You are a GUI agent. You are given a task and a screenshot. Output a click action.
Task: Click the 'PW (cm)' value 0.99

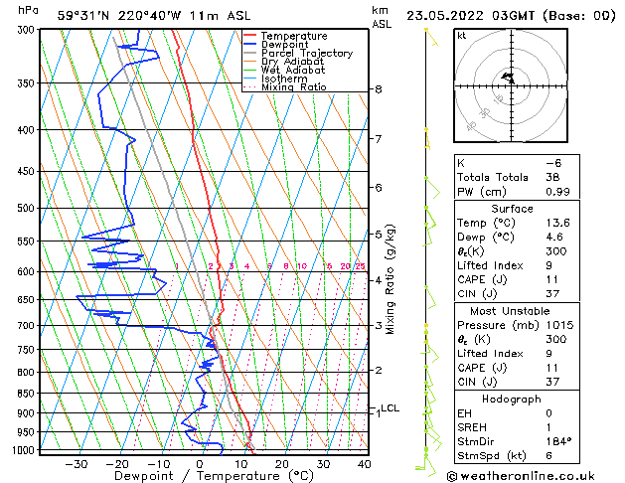tap(557, 192)
